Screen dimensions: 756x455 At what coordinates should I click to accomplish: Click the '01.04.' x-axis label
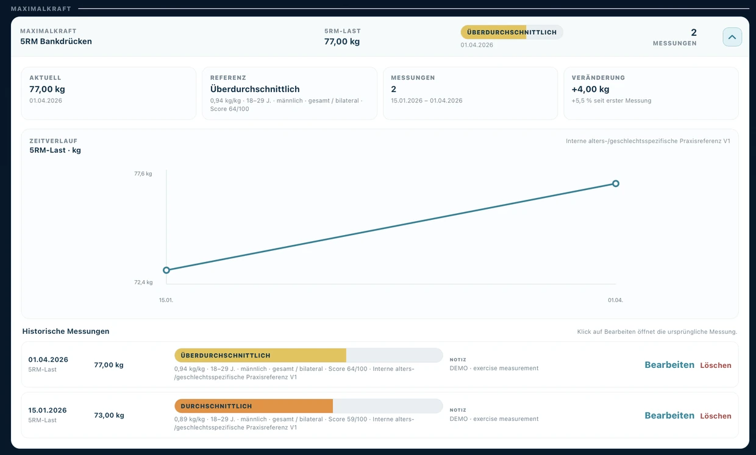(616, 300)
